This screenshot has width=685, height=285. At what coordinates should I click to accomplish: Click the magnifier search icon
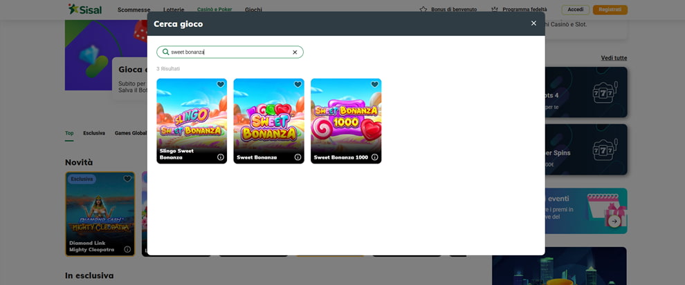(x=165, y=52)
